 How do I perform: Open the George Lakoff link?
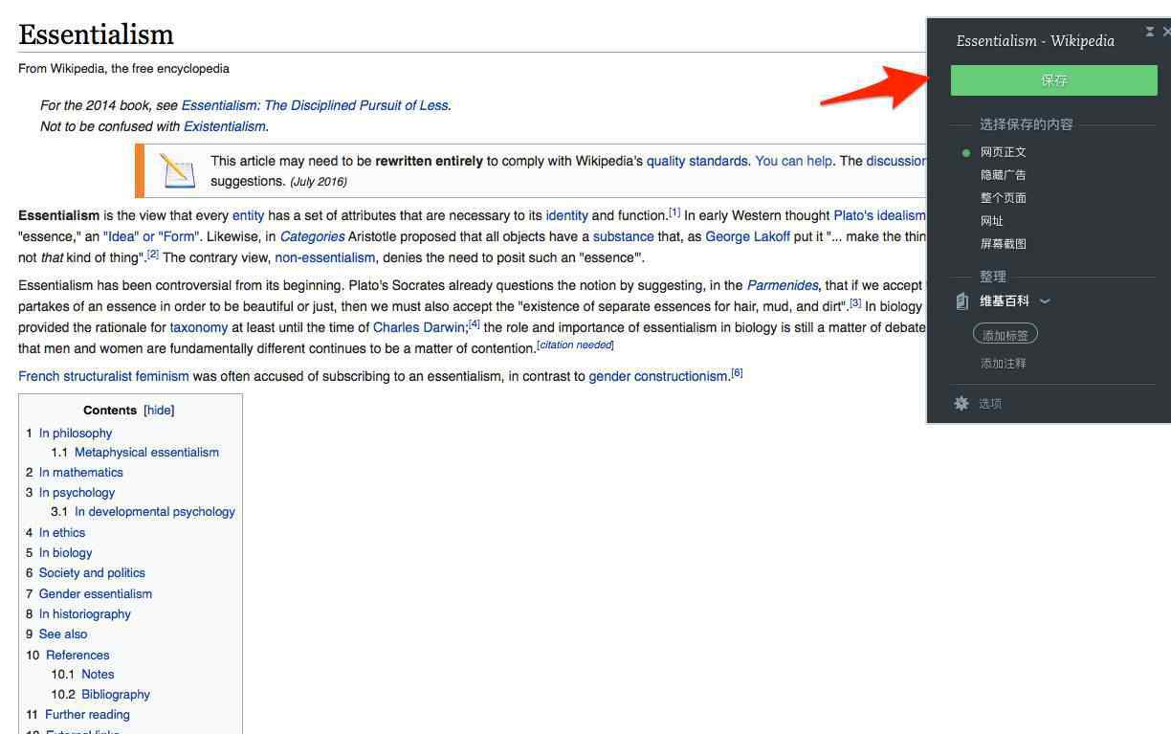click(x=747, y=236)
